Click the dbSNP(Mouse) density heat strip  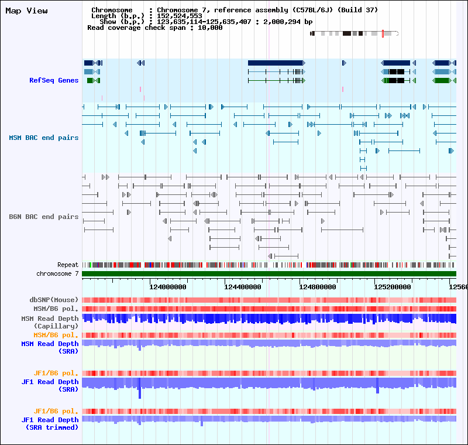[269, 300]
